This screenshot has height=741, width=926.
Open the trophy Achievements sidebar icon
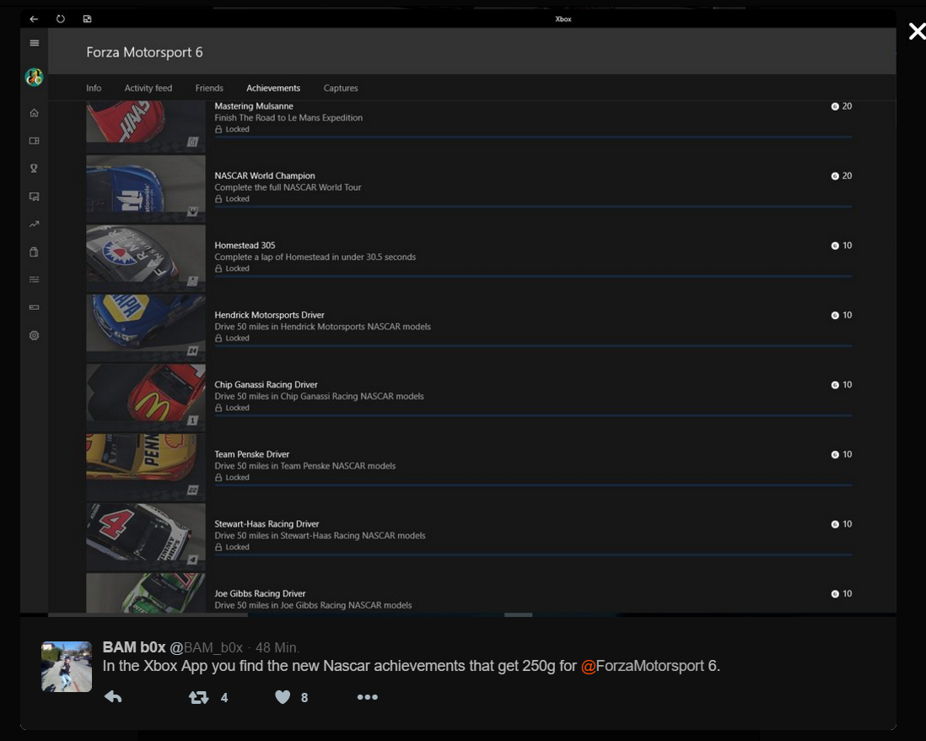[x=35, y=169]
